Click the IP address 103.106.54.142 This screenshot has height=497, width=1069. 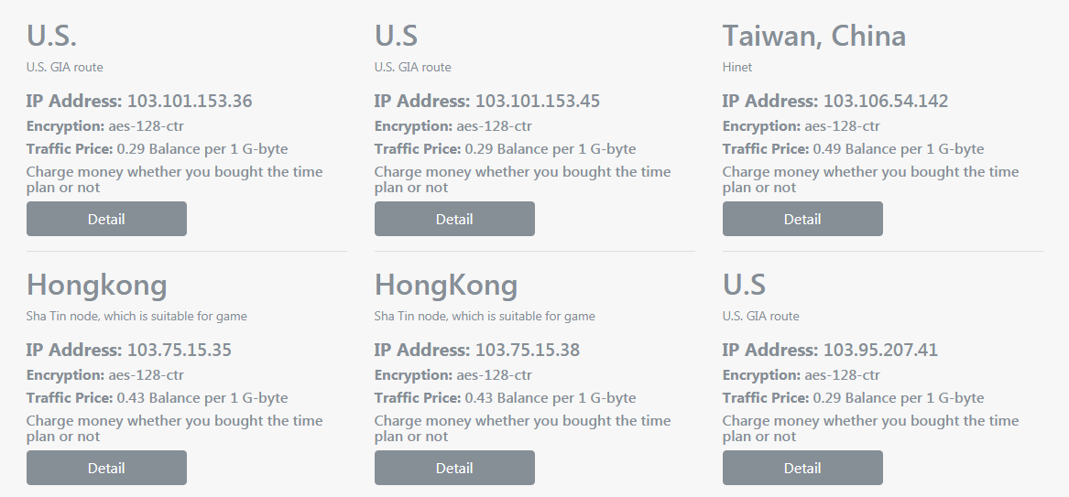(x=886, y=101)
